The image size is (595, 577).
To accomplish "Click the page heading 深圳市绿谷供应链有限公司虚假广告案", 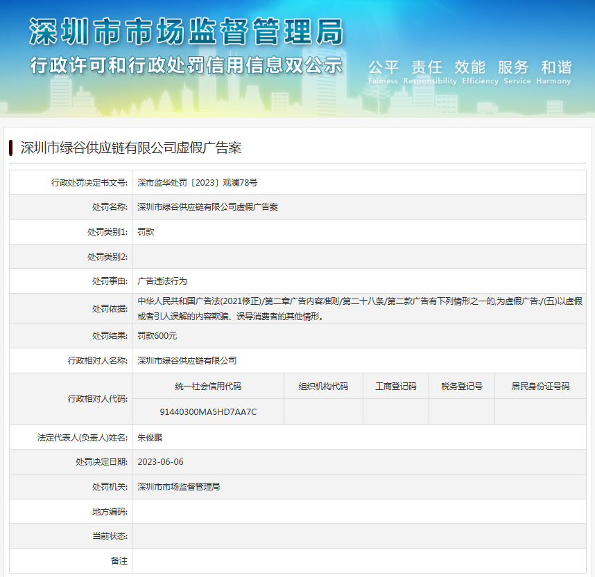I will click(130, 148).
